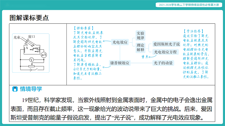This screenshot has height=126, width=225.
Task: Click the 光子的动量 node
Action: click(x=163, y=63)
